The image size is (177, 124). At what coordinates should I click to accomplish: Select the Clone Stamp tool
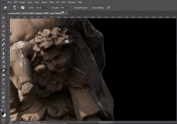(3, 53)
